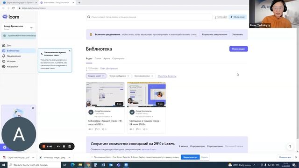Click the Loom logo
The height and width of the screenshot is (168, 299).
click(x=11, y=17)
